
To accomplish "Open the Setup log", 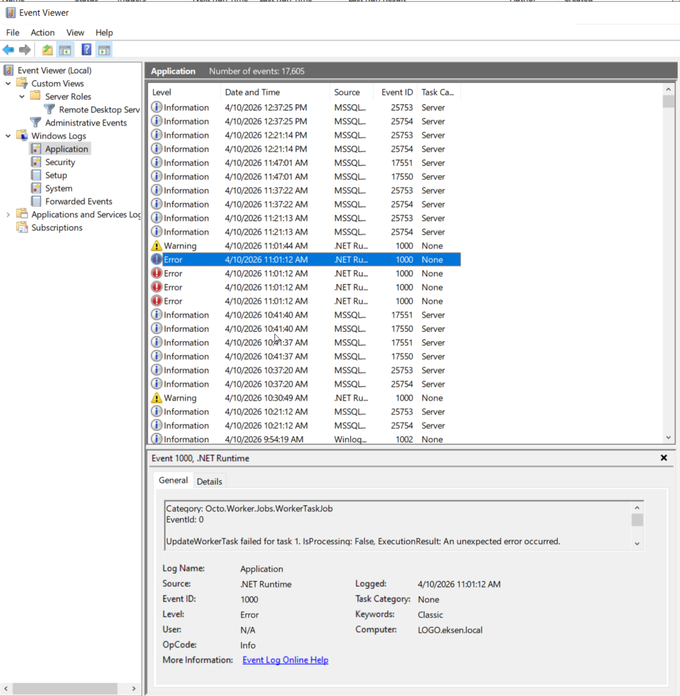I will (56, 175).
